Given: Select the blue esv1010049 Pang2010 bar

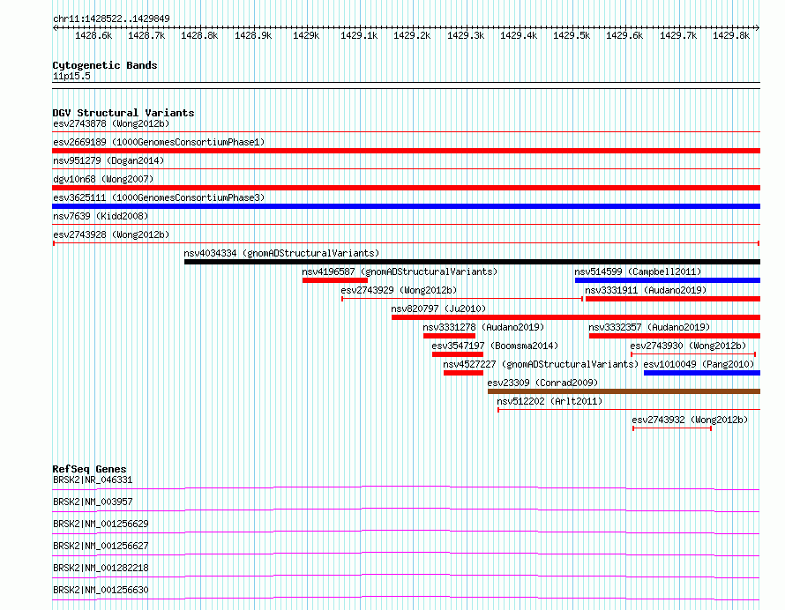Looking at the screenshot, I should pyautogui.click(x=702, y=373).
